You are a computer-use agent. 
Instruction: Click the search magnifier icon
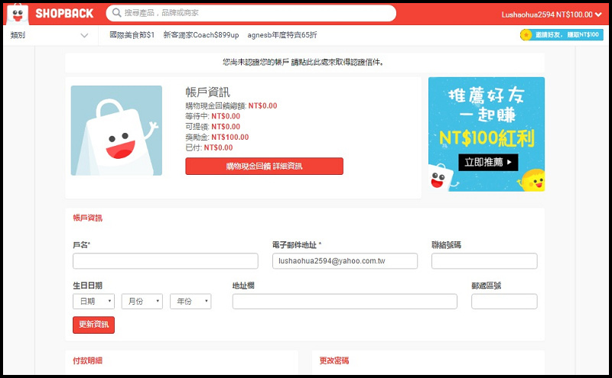(x=116, y=13)
